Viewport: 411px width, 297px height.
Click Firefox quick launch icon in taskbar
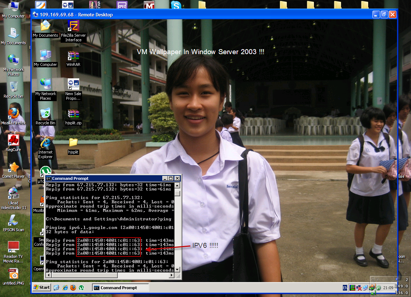73,288
